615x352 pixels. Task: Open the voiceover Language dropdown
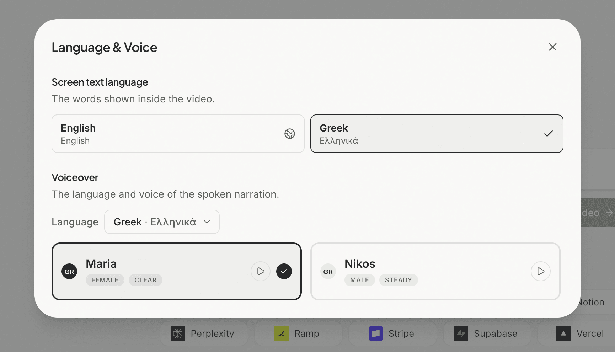tap(162, 222)
